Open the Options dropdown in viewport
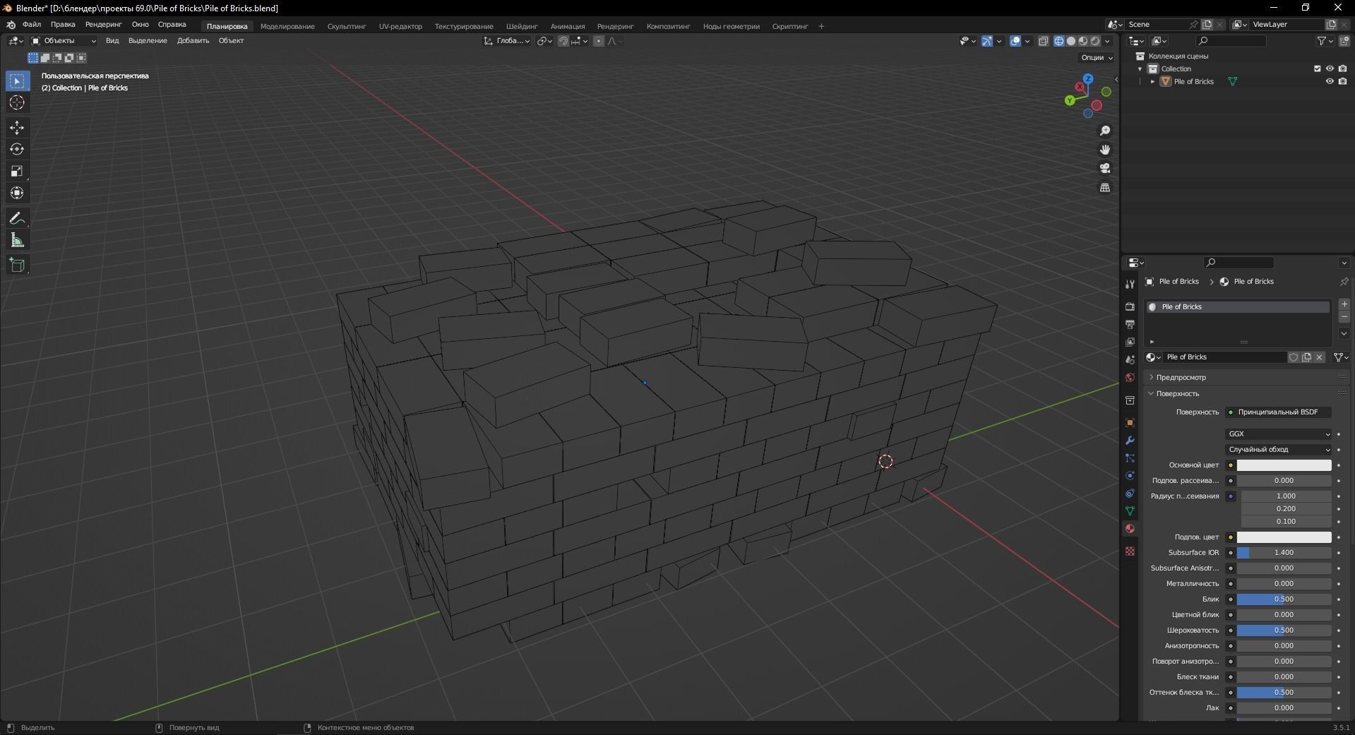The image size is (1355, 735). [x=1096, y=57]
